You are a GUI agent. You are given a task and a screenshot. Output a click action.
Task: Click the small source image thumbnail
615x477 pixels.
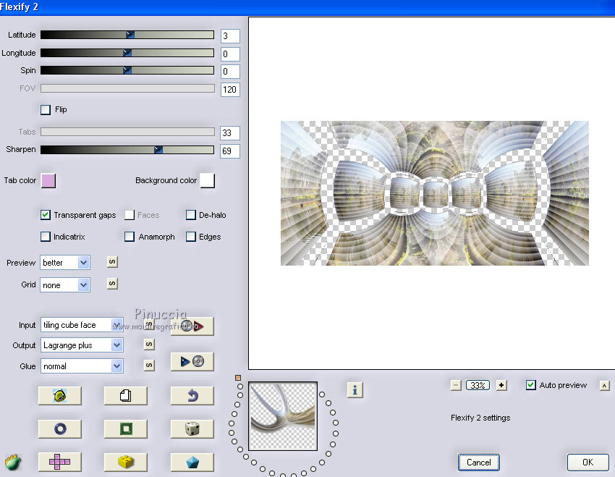283,416
